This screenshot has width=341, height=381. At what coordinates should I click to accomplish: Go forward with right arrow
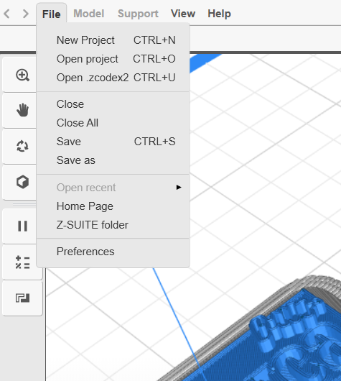point(25,14)
